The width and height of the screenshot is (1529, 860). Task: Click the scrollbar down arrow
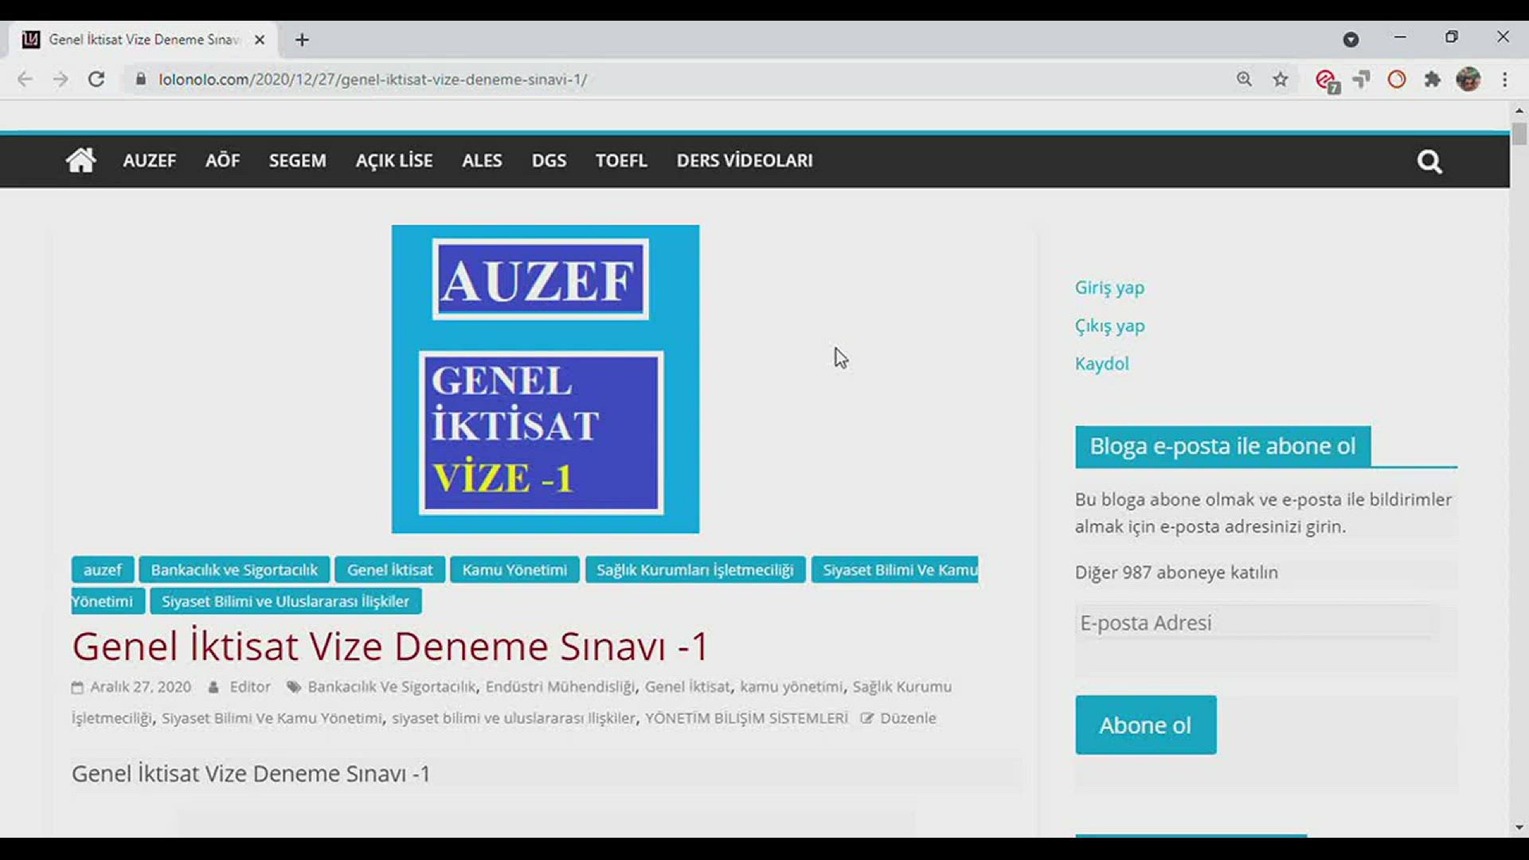[1519, 828]
